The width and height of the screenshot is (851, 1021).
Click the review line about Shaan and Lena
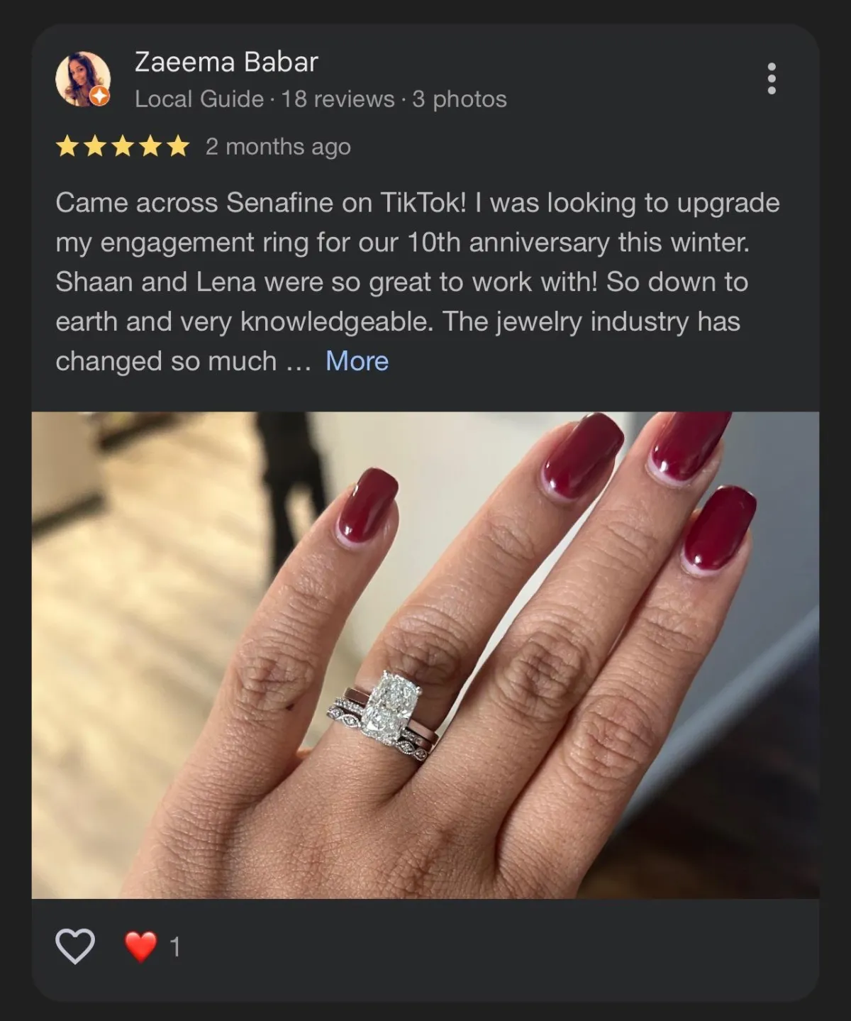pyautogui.click(x=402, y=282)
